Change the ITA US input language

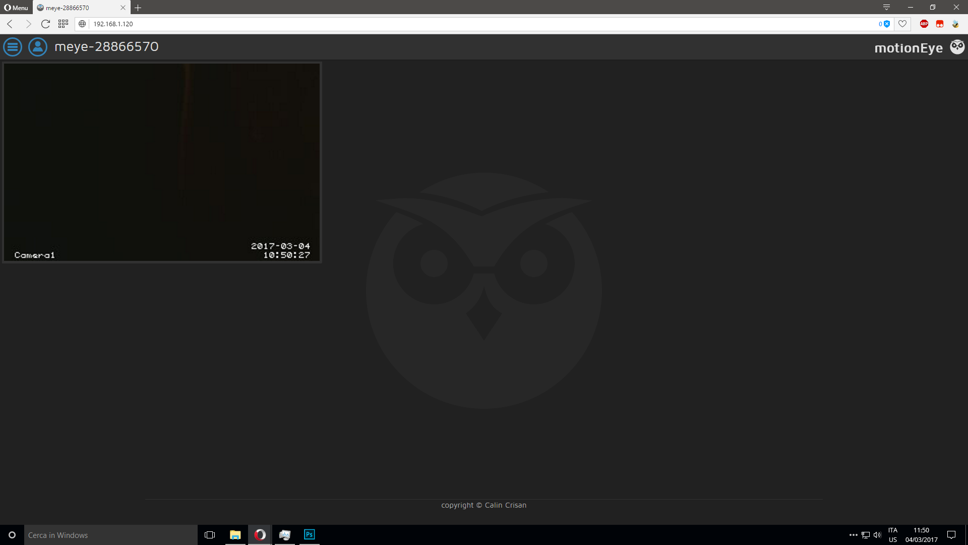(893, 535)
